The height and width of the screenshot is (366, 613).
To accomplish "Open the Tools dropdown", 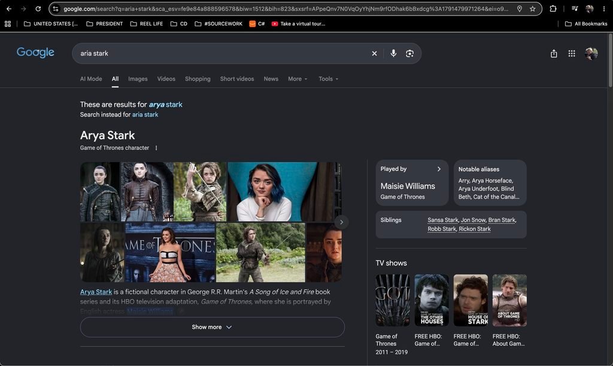I will 329,79.
